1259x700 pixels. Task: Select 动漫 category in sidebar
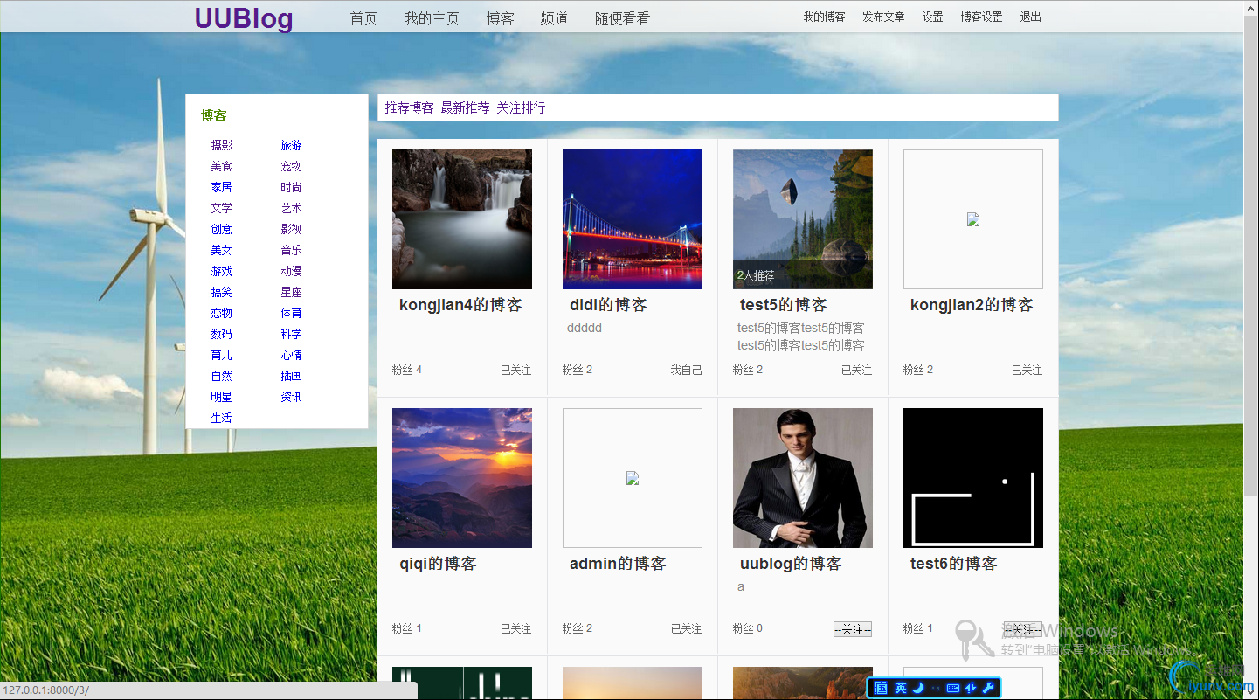coord(291,271)
